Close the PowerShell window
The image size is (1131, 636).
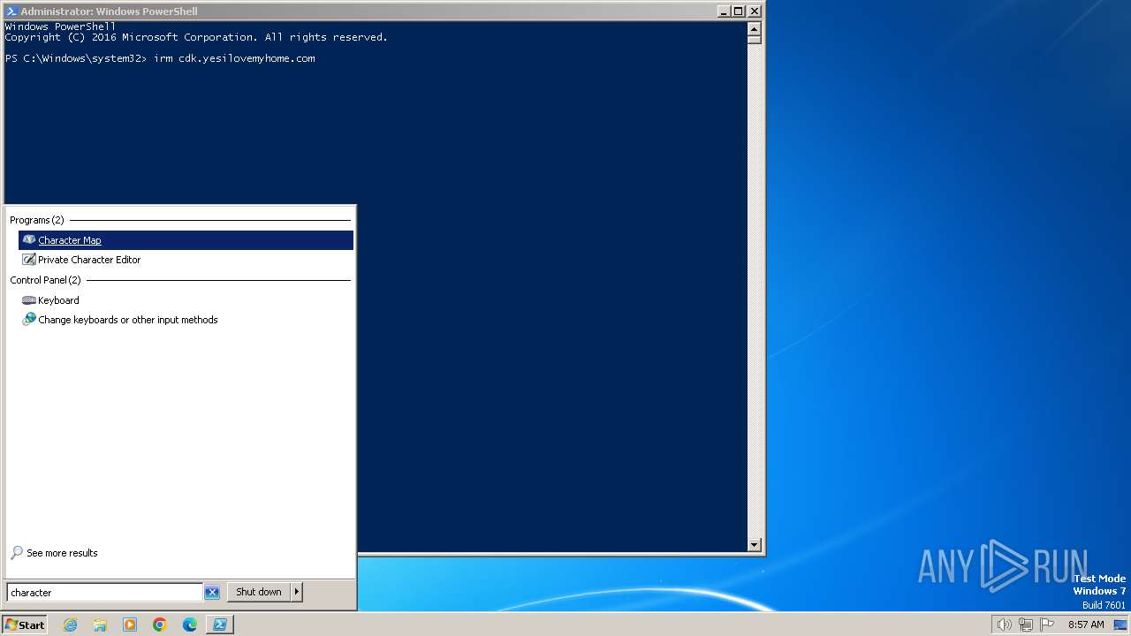click(755, 11)
